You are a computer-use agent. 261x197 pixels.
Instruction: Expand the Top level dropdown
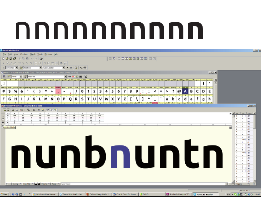(x=41, y=68)
